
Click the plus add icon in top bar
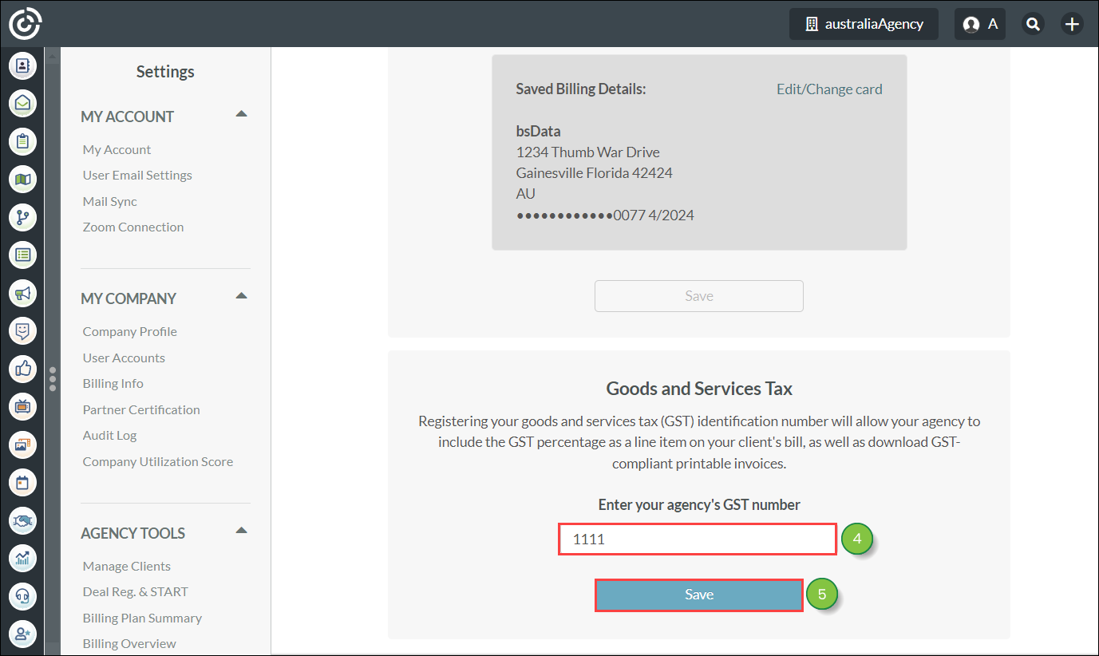click(1072, 24)
